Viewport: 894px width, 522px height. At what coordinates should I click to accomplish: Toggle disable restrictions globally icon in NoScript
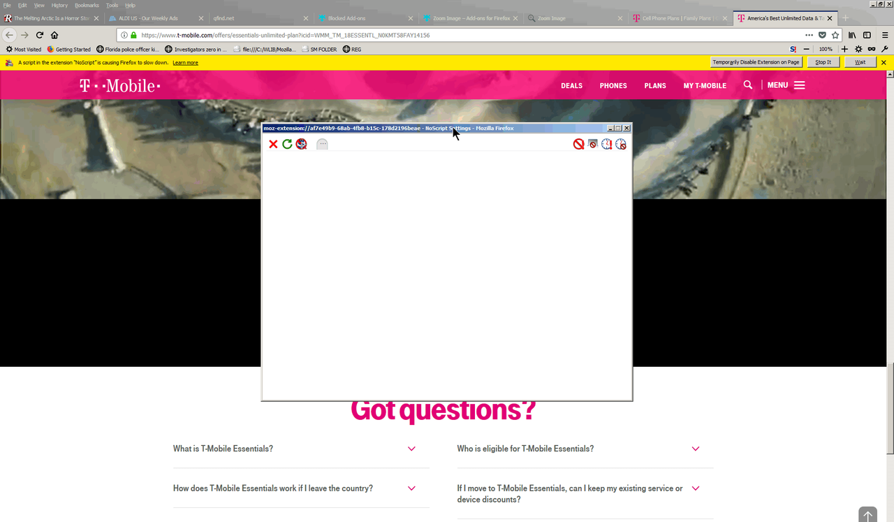[x=578, y=144]
